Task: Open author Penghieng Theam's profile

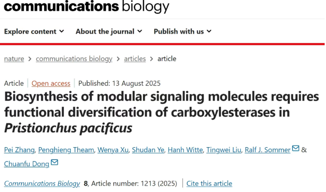Action: click(67, 150)
